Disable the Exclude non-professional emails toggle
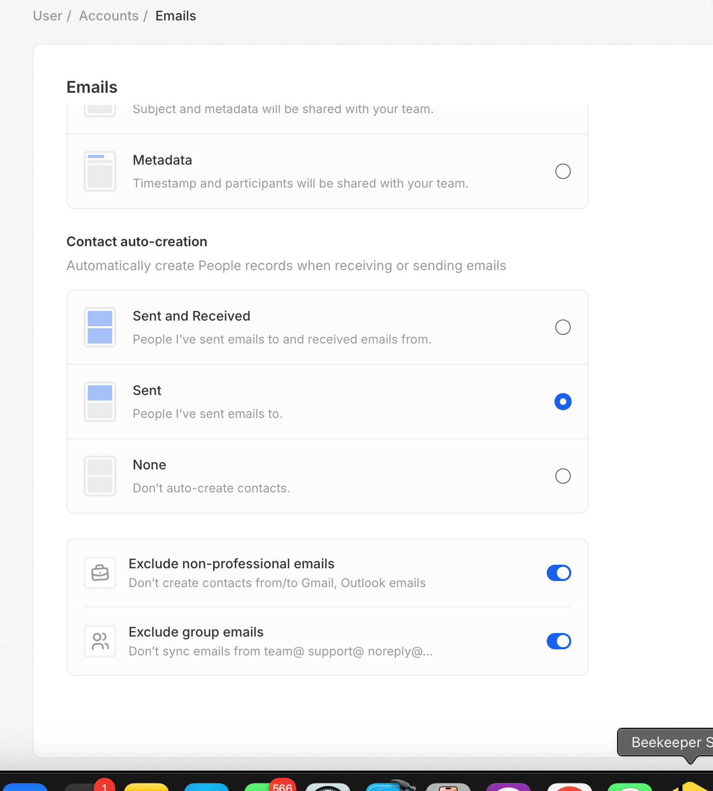Viewport: 713px width, 791px height. tap(558, 573)
